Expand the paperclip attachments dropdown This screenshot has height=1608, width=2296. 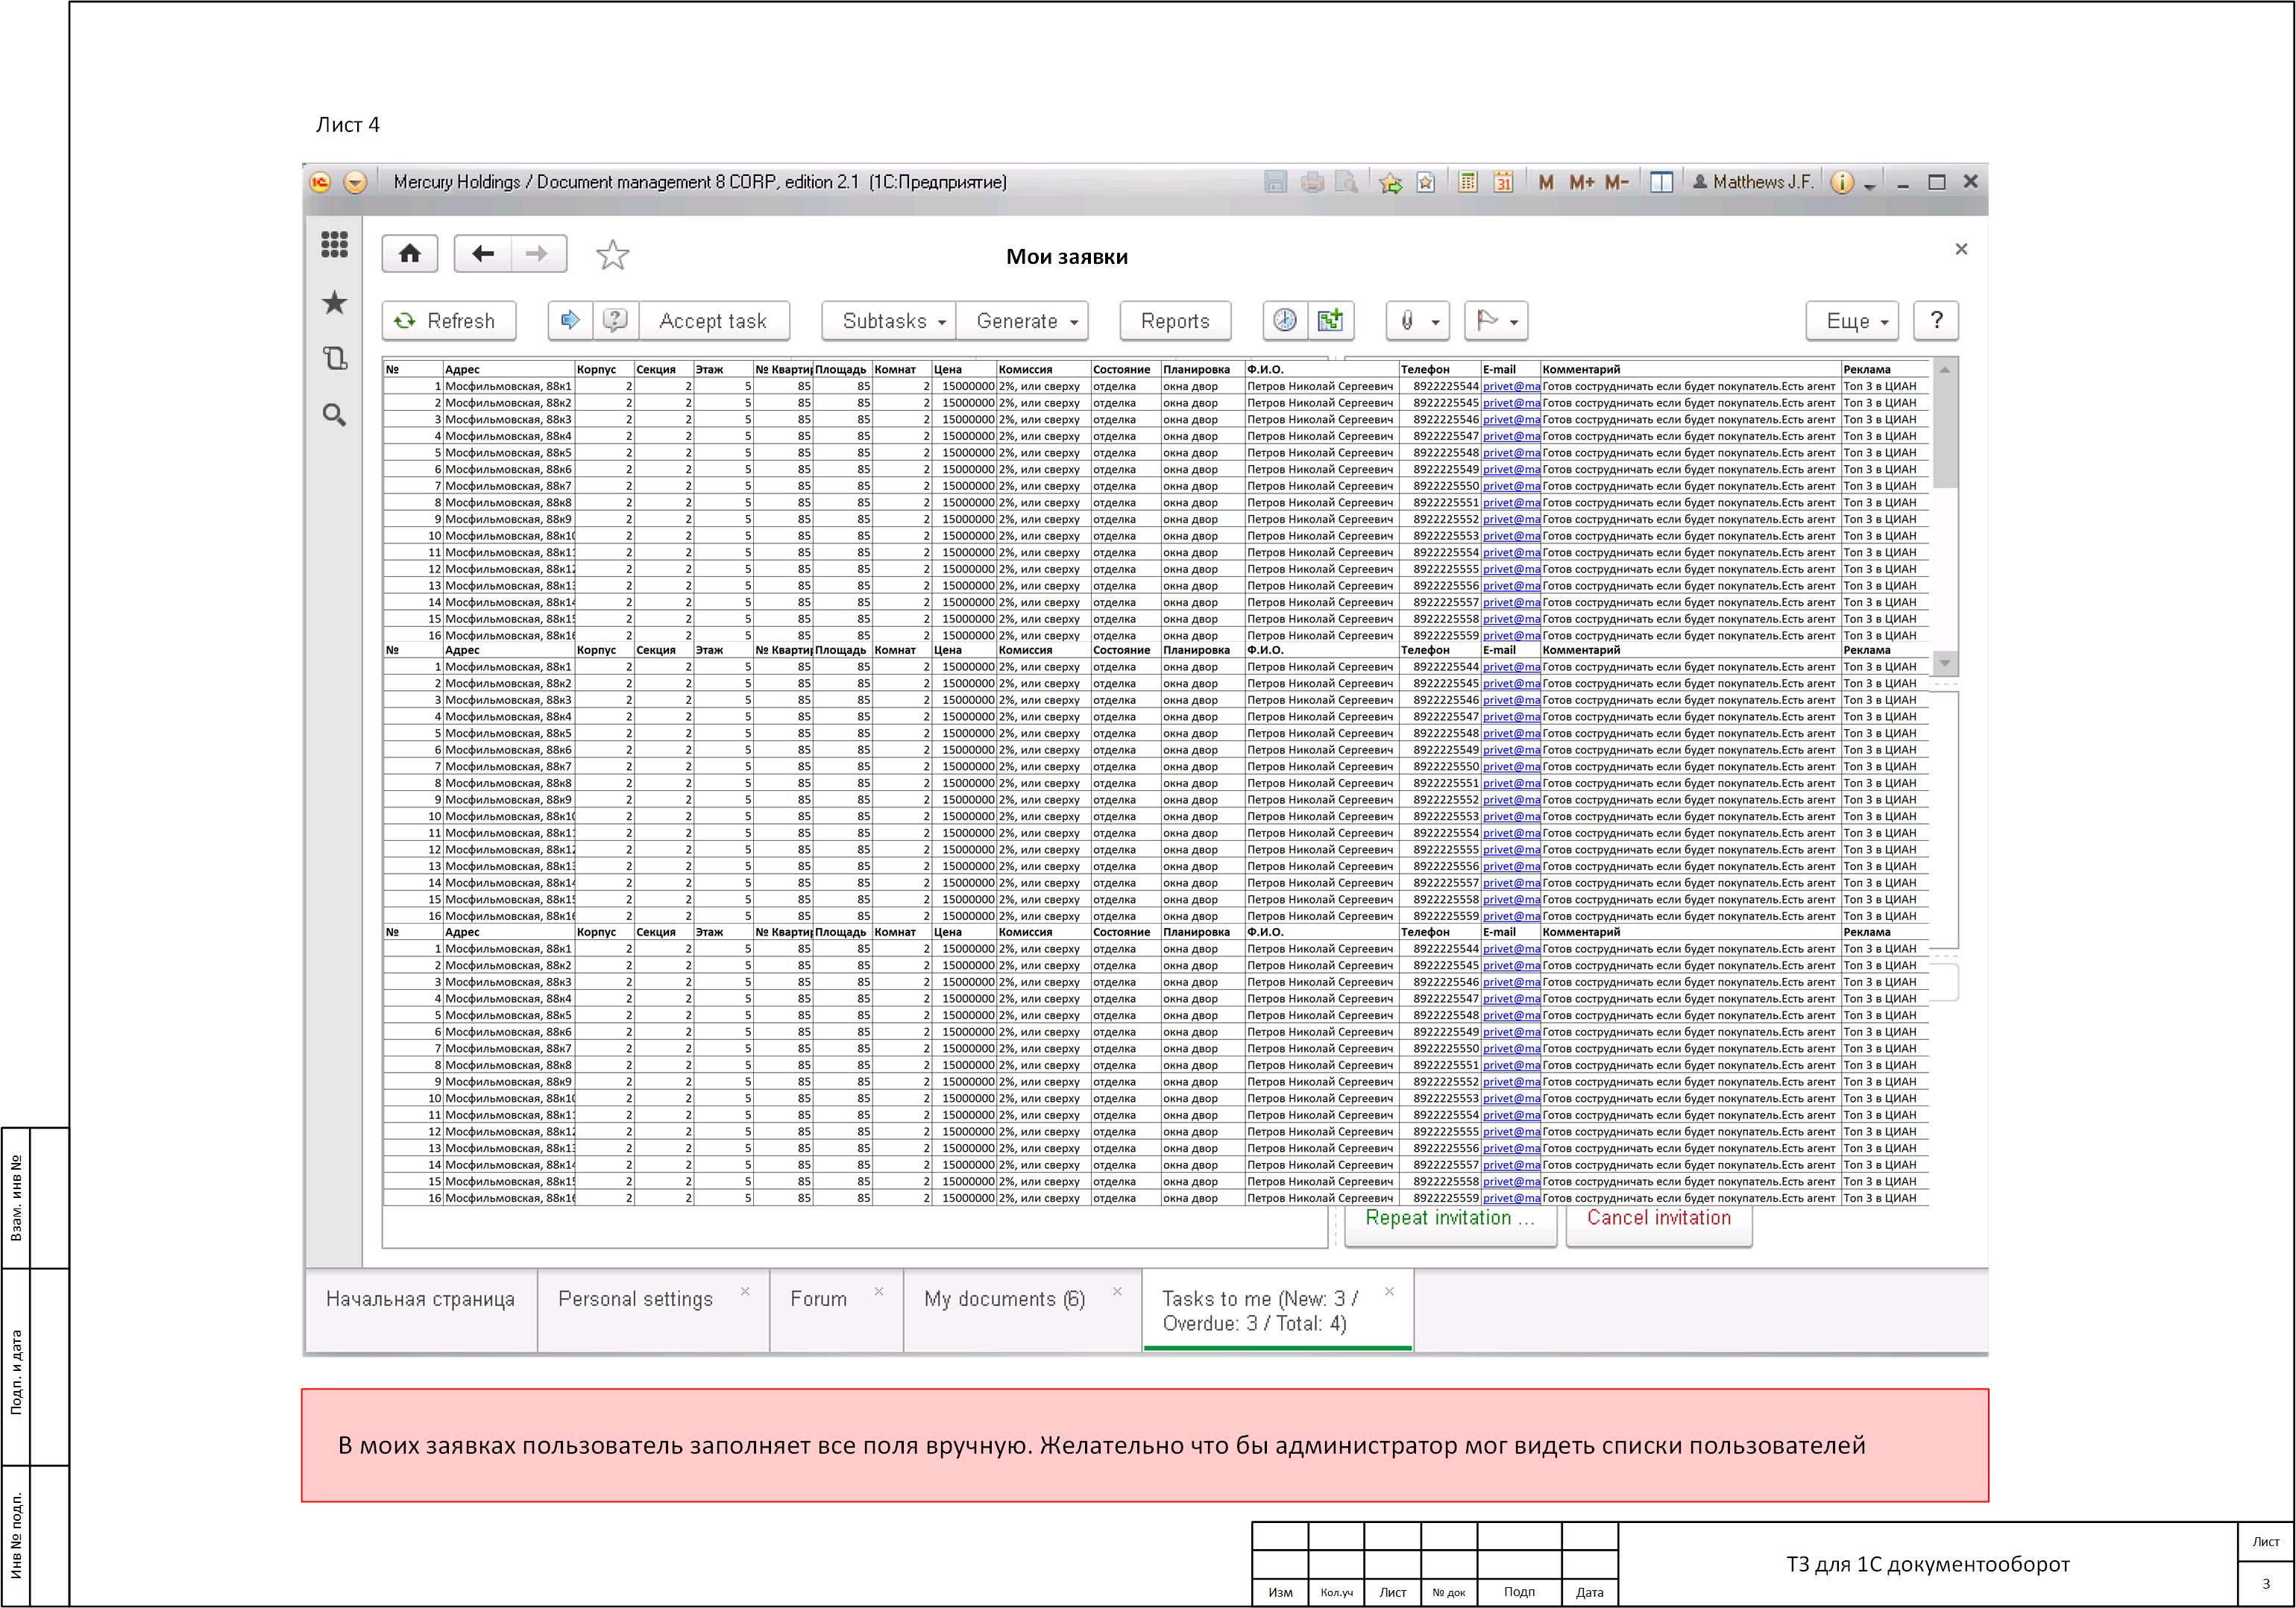coord(1417,321)
